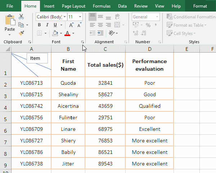
Task: Open the Calibri font name dropdown
Action: (x=64, y=17)
